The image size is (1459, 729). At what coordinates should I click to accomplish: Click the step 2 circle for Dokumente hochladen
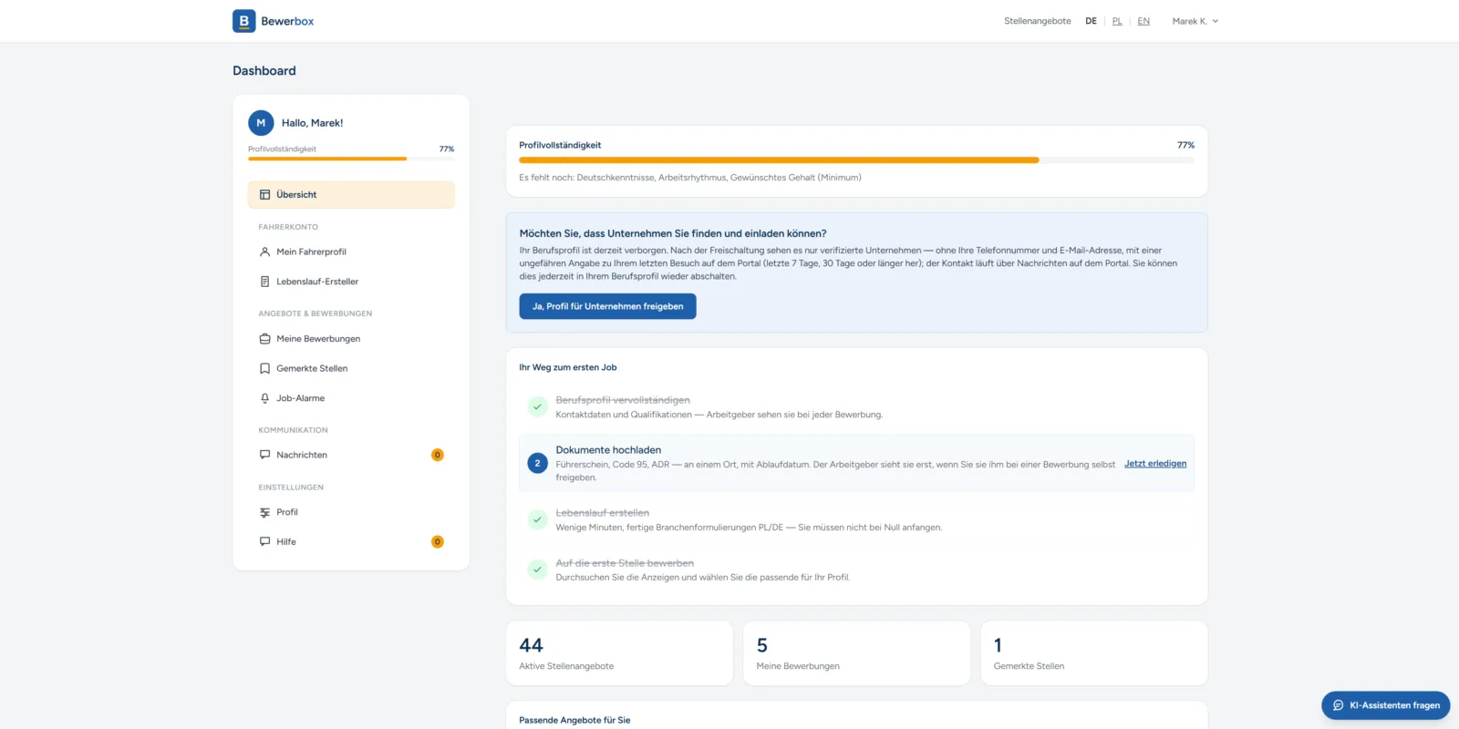(x=537, y=463)
